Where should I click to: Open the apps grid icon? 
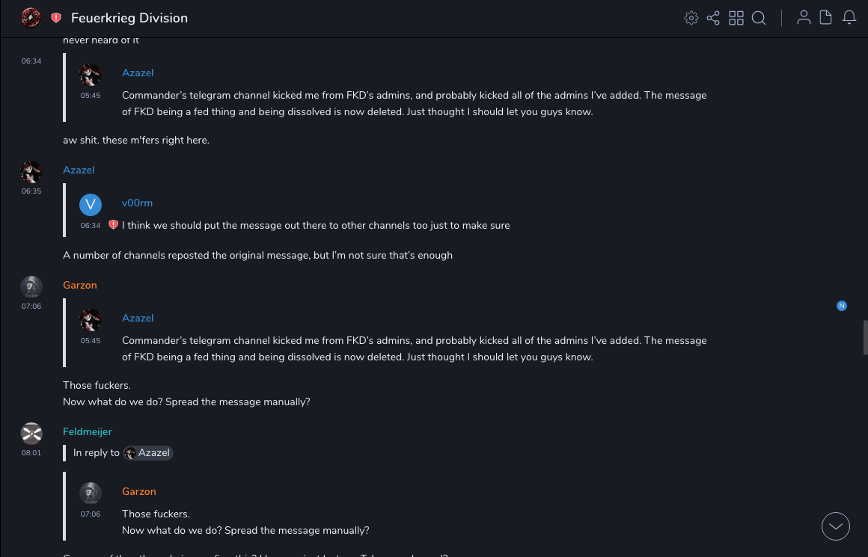[736, 18]
